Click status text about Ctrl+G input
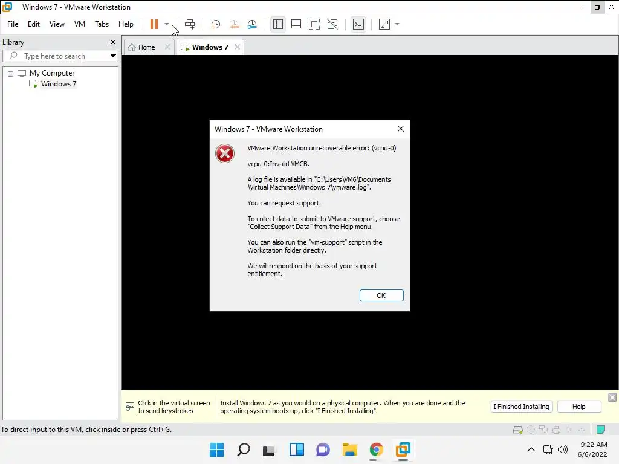The image size is (619, 464). (x=86, y=430)
